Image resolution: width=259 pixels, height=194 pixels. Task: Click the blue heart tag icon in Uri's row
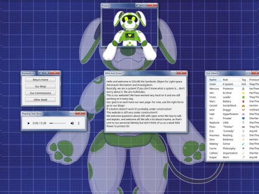coord(243,118)
